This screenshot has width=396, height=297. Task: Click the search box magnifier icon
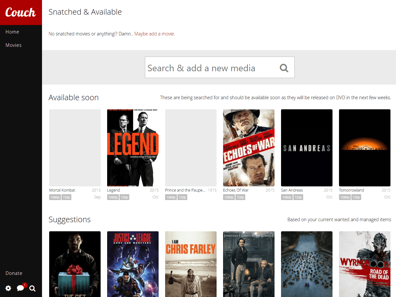pos(284,68)
